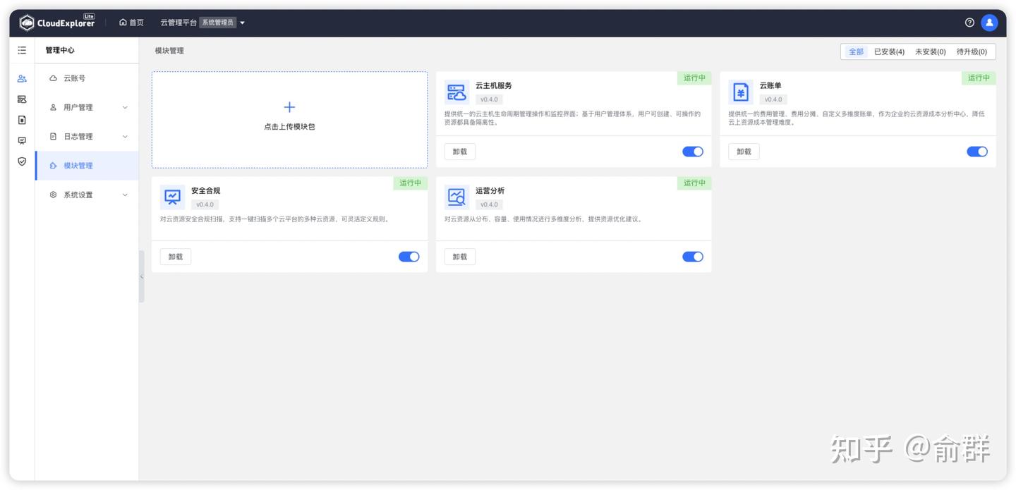This screenshot has width=1016, height=490.
Task: Go to 首页 home link
Action: [x=131, y=23]
